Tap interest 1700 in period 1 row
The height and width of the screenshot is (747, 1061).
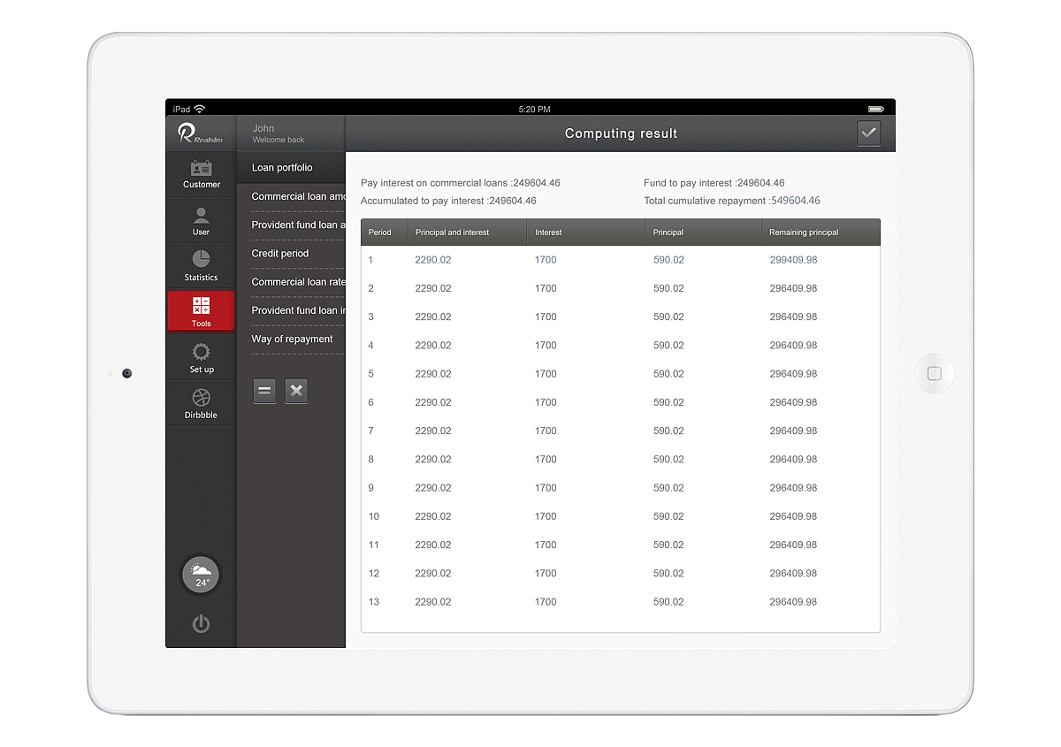point(546,260)
